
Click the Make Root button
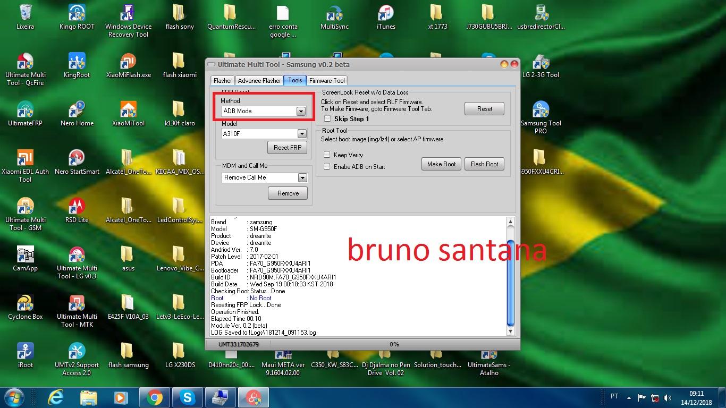tap(441, 164)
